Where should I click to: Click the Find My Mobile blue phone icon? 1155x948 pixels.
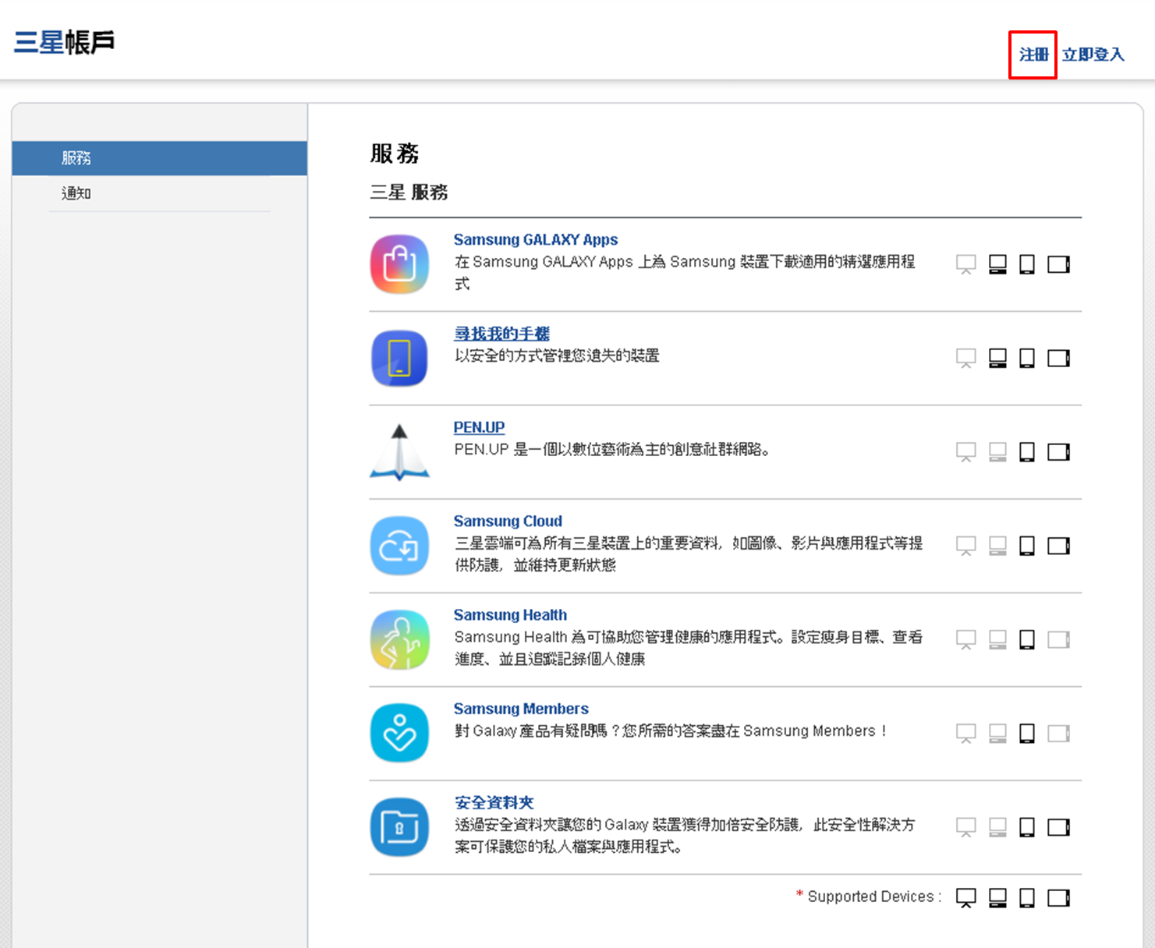[x=399, y=358]
